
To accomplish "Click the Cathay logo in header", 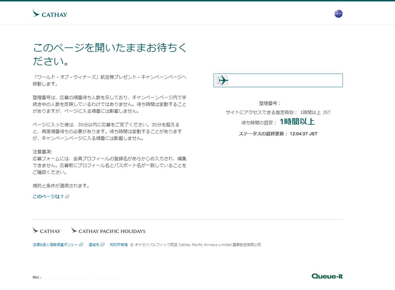I will pos(50,14).
